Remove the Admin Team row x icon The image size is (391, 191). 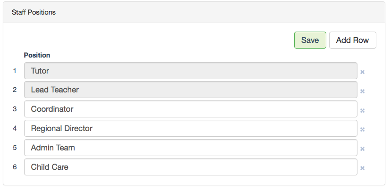(363, 149)
